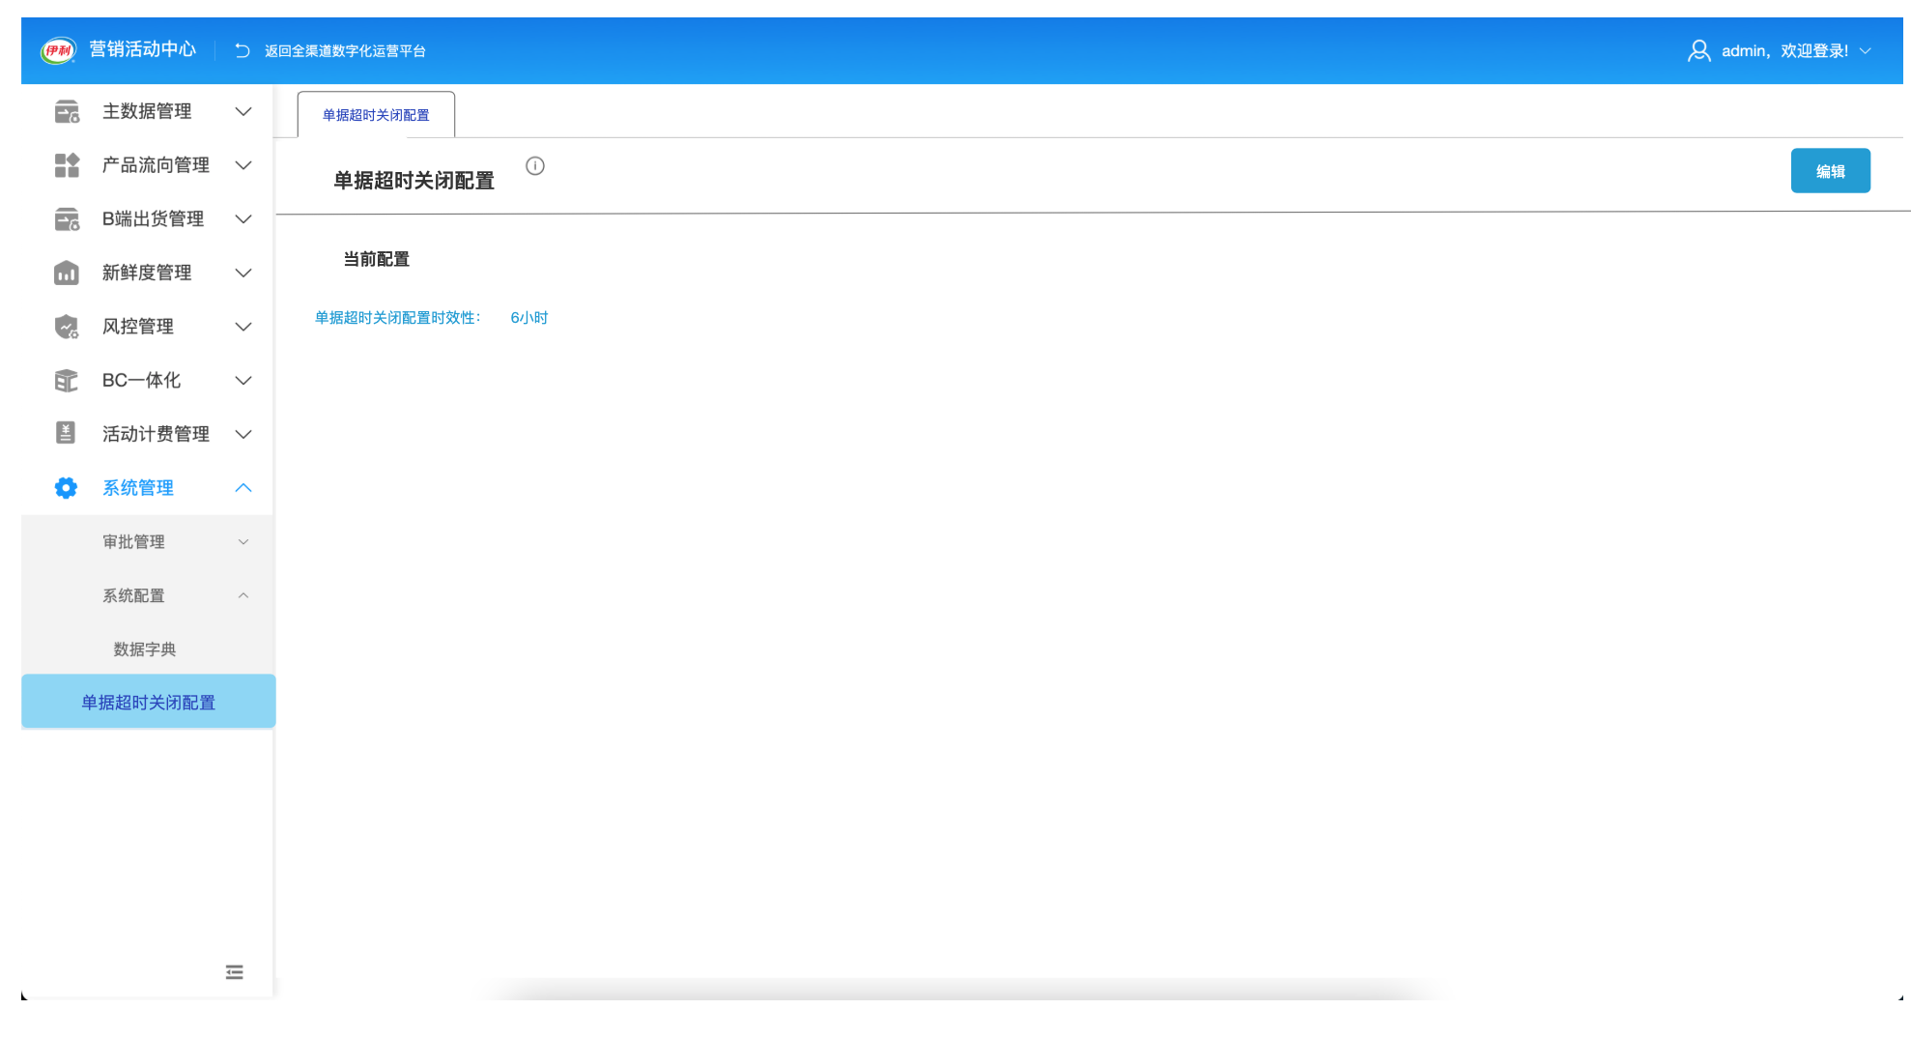
Task: Click the 新鲜度管理 chart icon
Action: 67,273
